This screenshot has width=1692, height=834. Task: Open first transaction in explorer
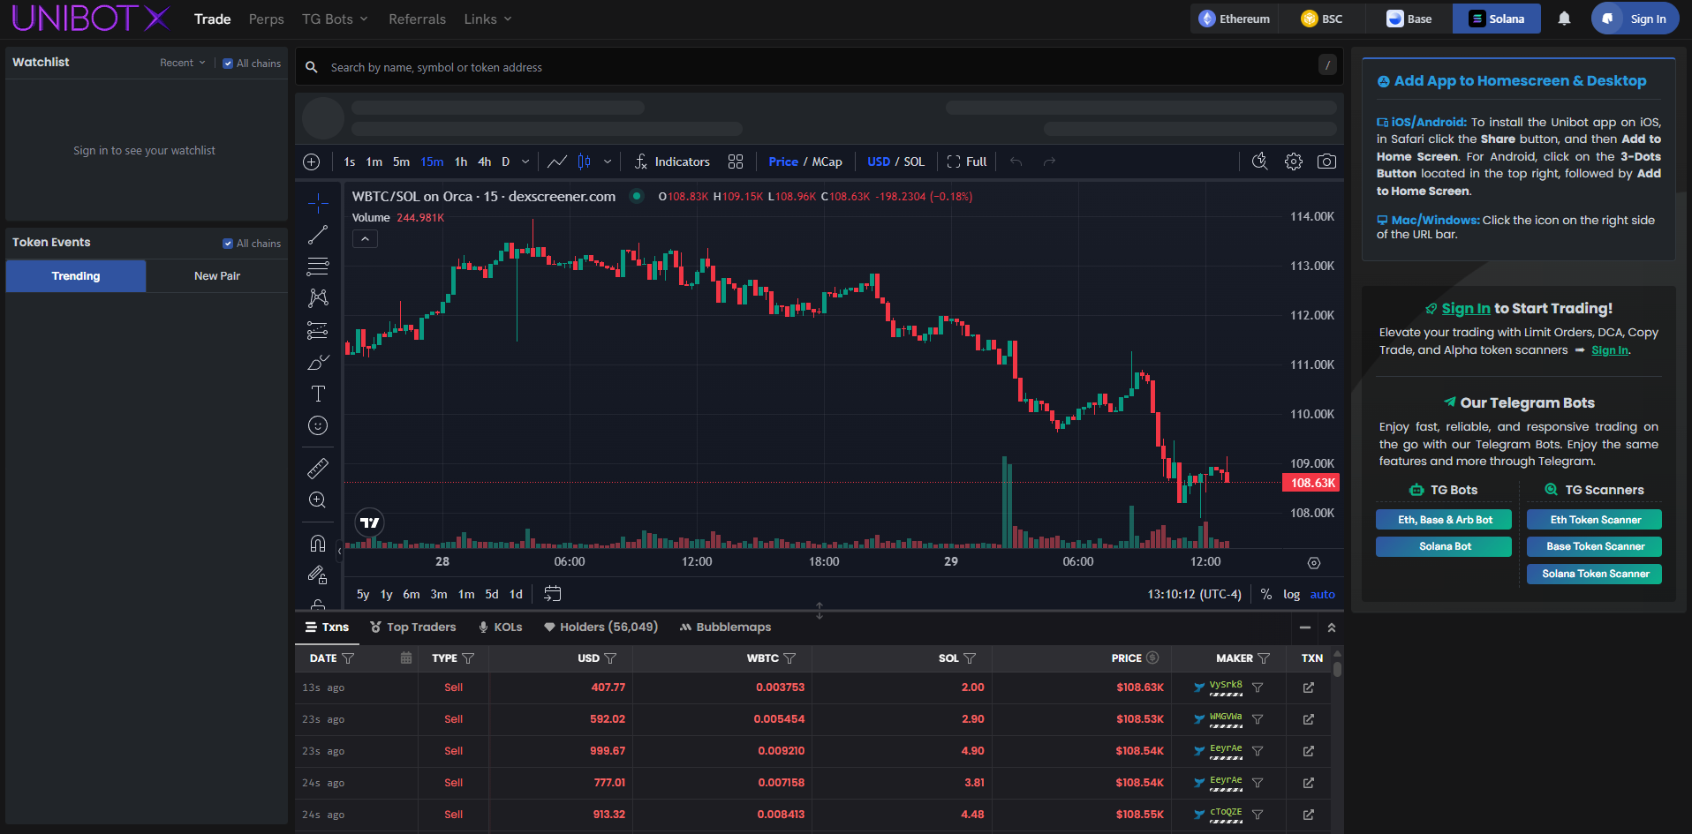[x=1308, y=687]
